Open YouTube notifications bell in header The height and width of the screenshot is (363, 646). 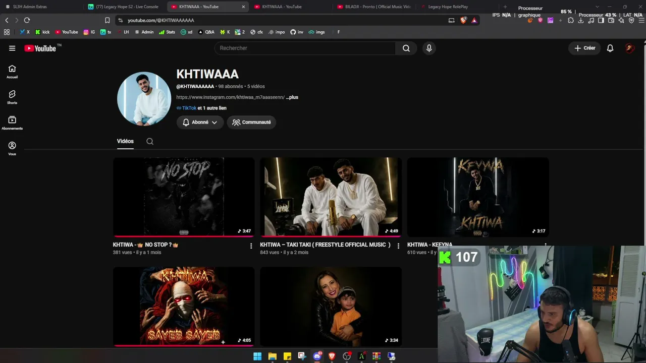[x=610, y=48]
